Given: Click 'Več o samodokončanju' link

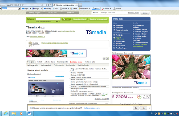Looking at the screenshot, I should click(92, 108).
